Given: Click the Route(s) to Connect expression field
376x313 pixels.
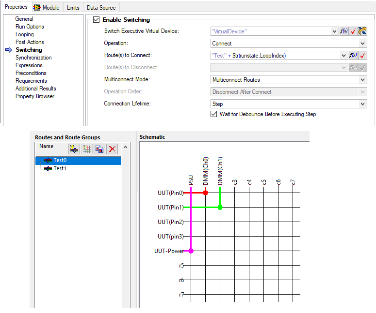Looking at the screenshot, I should [x=275, y=56].
